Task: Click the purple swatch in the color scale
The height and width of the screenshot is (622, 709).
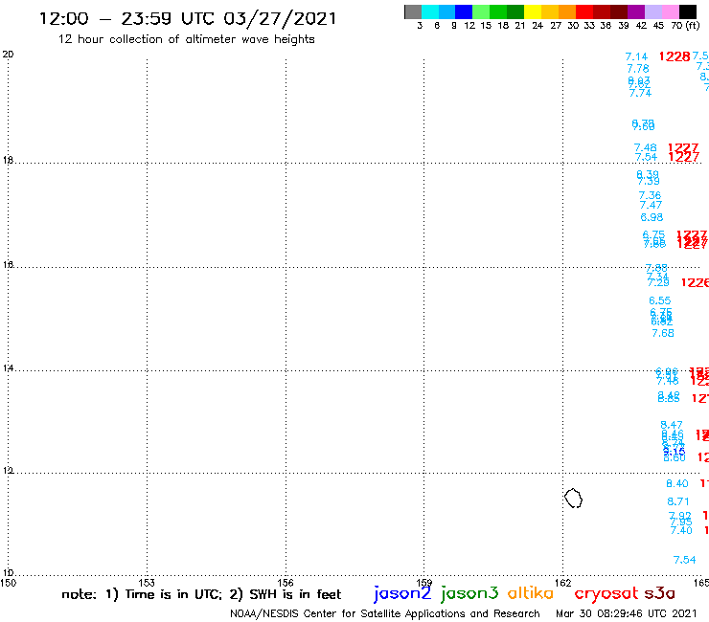Action: [x=636, y=11]
